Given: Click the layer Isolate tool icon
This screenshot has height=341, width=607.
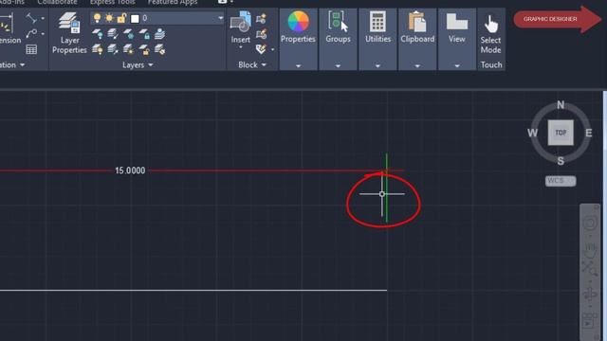Looking at the screenshot, I should coord(113,34).
